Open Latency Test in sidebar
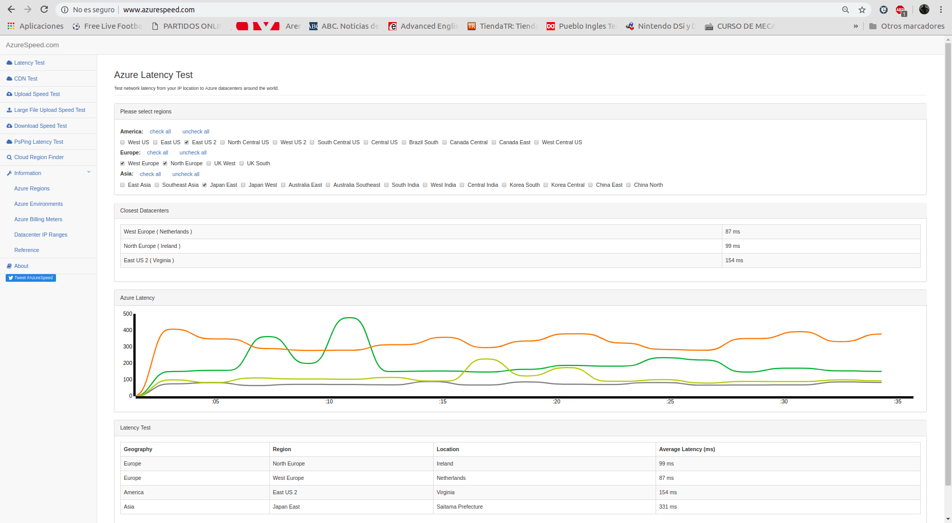952x523 pixels. click(x=29, y=63)
